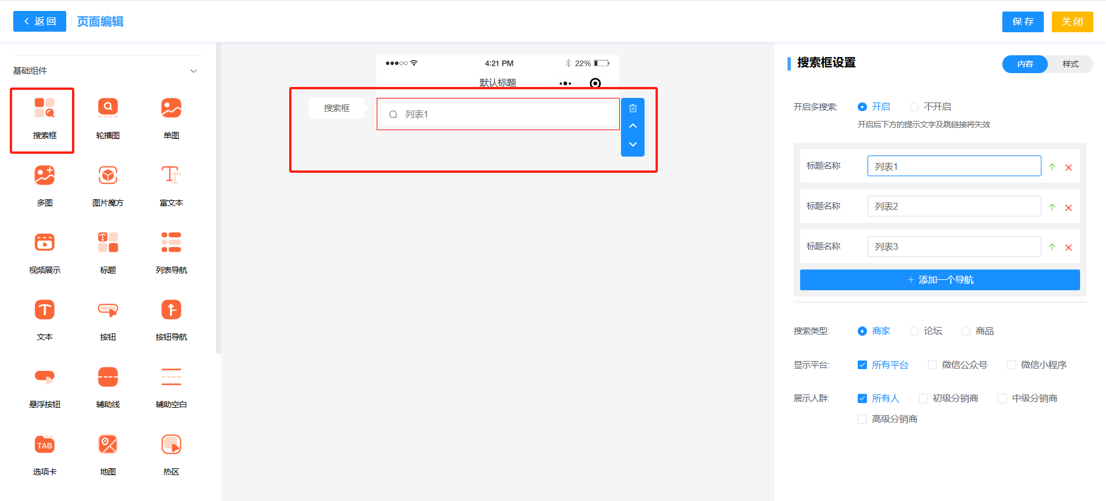Click the 保存 save button
The width and height of the screenshot is (1106, 501).
pyautogui.click(x=1022, y=22)
